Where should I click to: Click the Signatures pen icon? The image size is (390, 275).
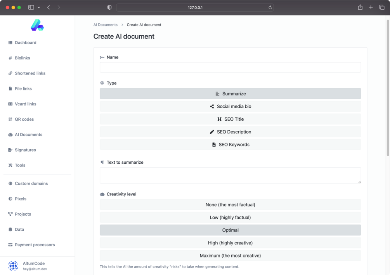(10, 150)
